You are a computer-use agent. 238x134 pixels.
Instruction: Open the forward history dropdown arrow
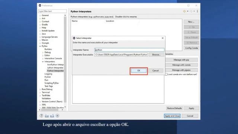tap(194, 11)
